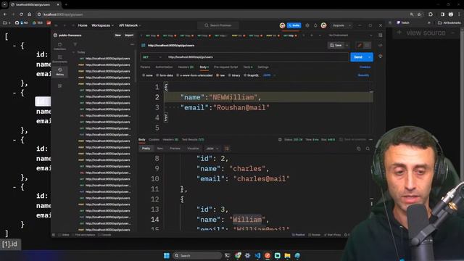Click the comments icon right of the pencil
The height and width of the screenshot is (261, 464).
pyautogui.click(x=368, y=45)
